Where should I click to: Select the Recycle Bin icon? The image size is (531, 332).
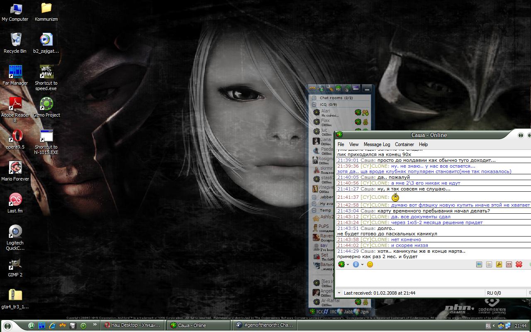point(15,44)
